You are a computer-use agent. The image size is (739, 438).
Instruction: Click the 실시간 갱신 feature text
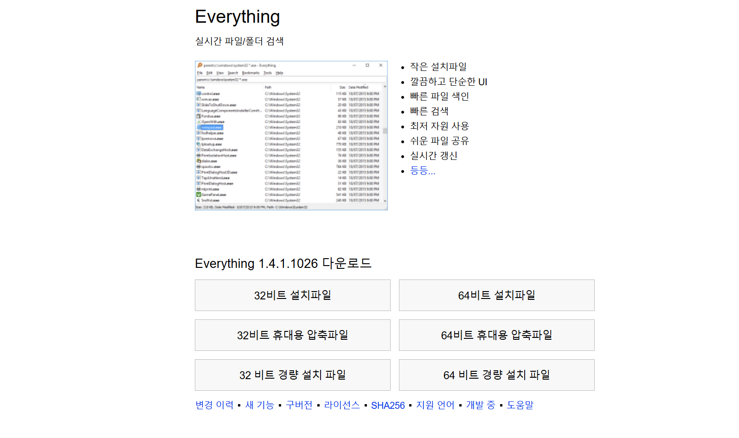434,156
